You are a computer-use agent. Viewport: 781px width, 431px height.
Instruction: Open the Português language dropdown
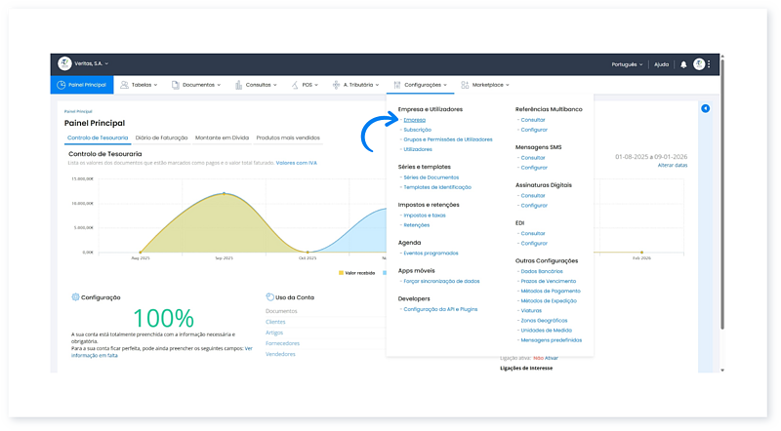[x=626, y=64]
